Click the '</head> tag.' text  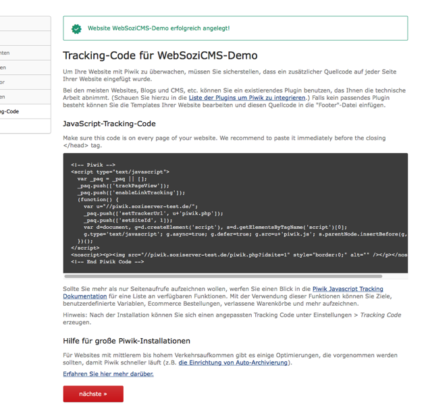[82, 145]
